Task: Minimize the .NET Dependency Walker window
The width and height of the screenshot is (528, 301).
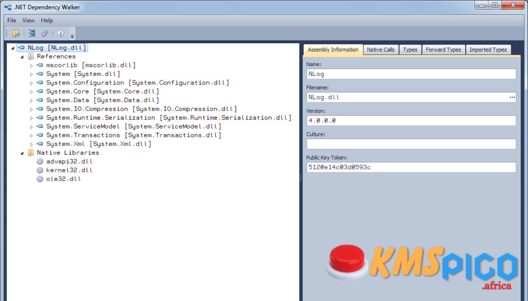Action: 482,5
